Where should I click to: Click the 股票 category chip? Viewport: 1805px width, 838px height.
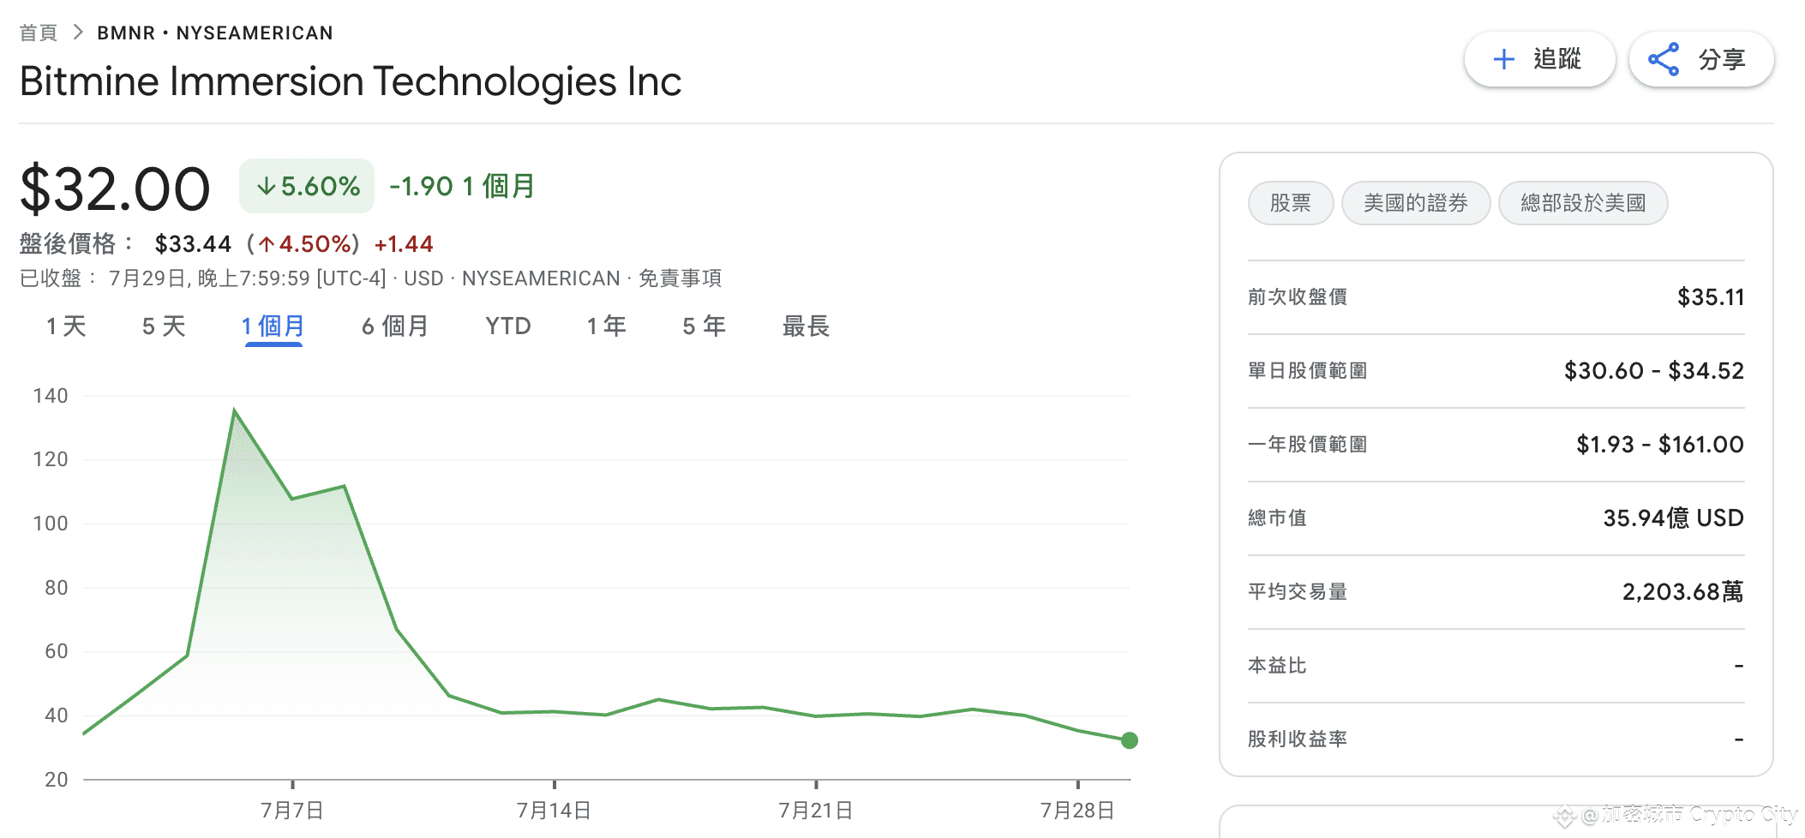(x=1291, y=203)
